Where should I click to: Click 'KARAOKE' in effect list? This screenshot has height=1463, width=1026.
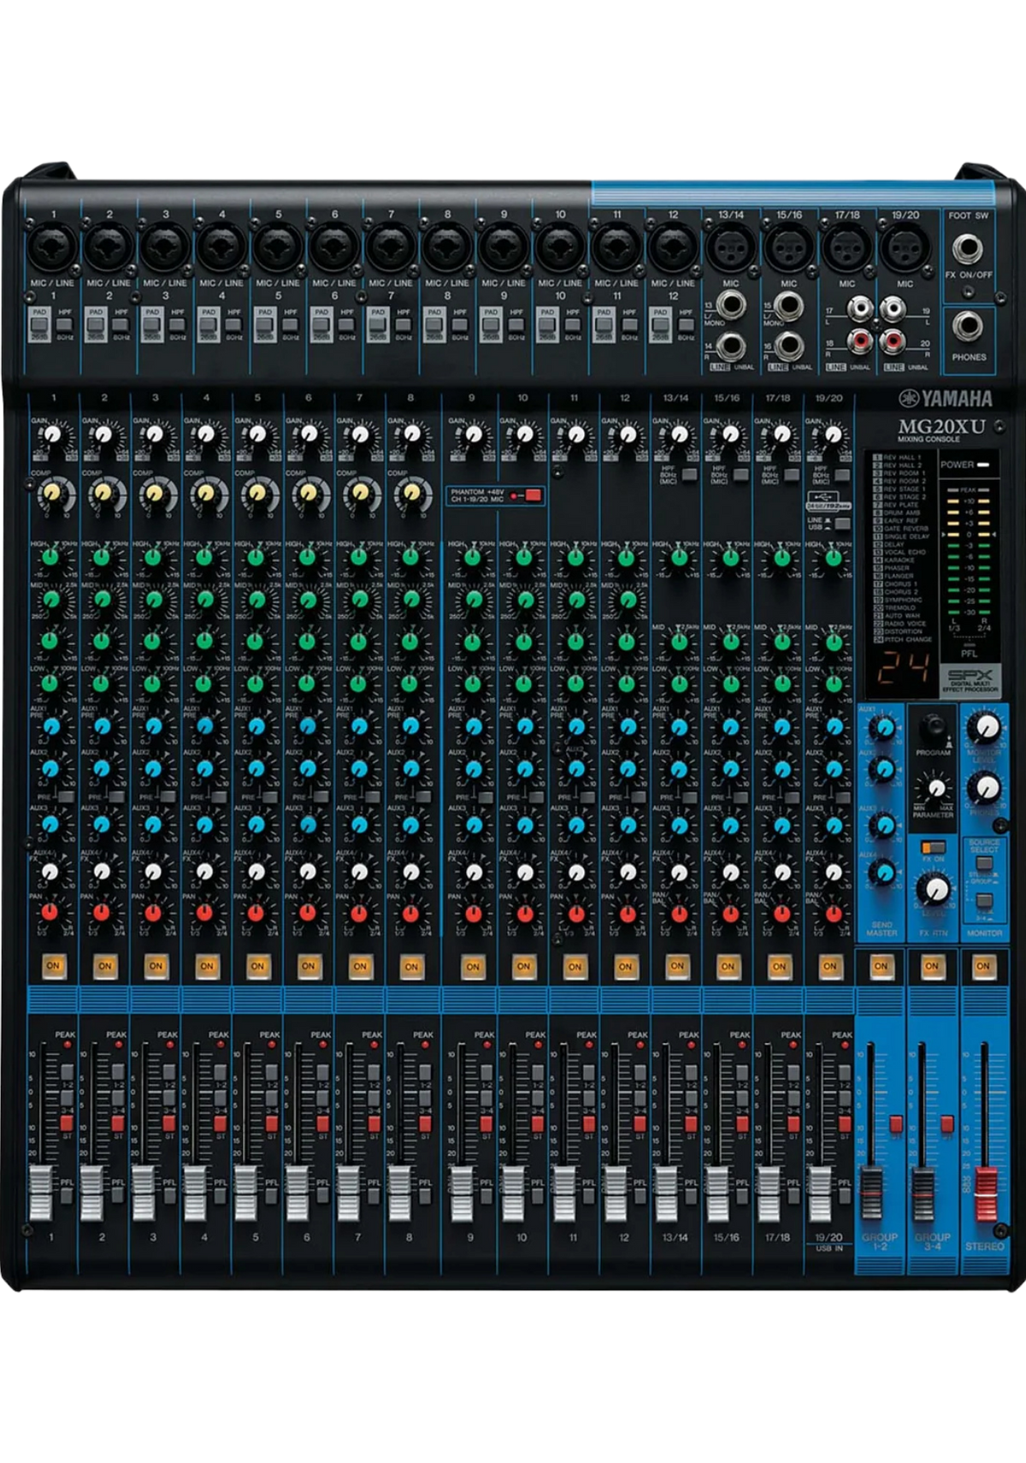(x=899, y=560)
